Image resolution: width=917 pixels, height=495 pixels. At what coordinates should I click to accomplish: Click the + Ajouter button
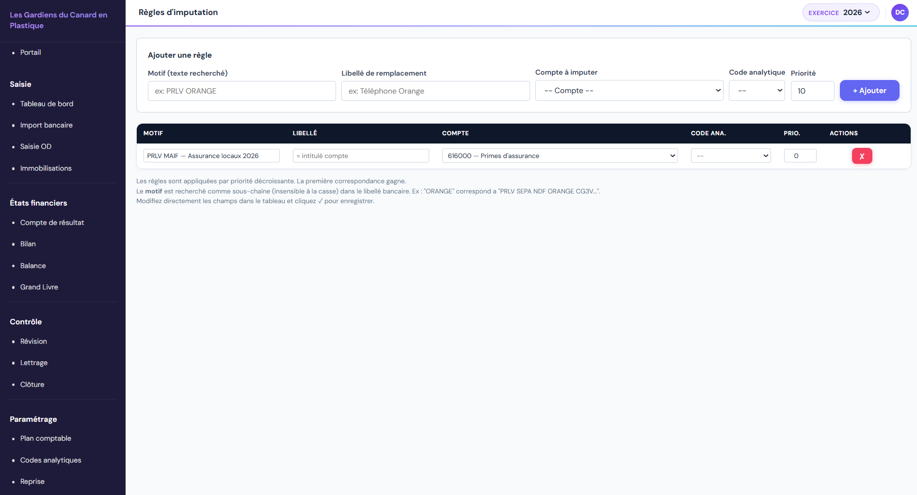click(x=869, y=91)
